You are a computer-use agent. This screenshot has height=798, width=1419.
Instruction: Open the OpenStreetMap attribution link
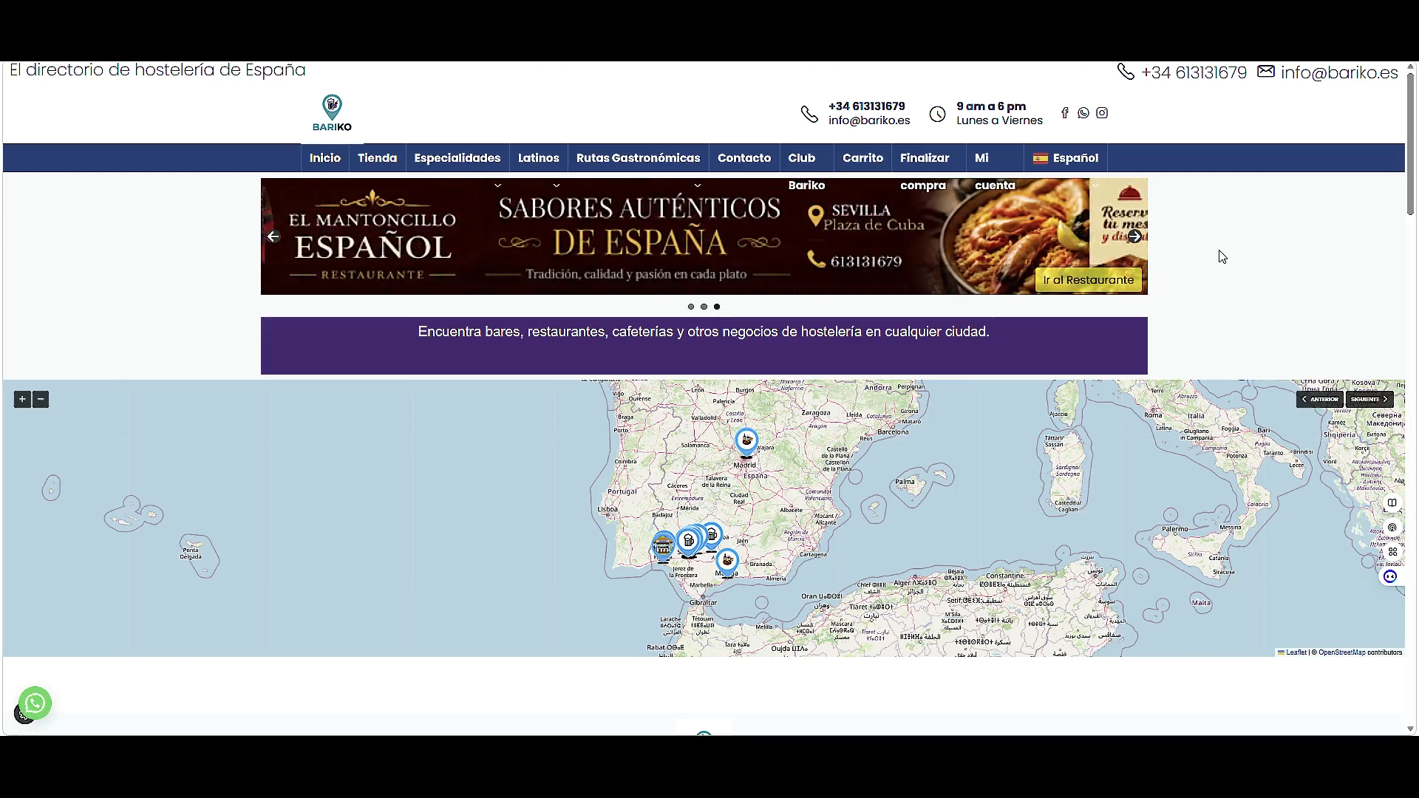(x=1342, y=652)
